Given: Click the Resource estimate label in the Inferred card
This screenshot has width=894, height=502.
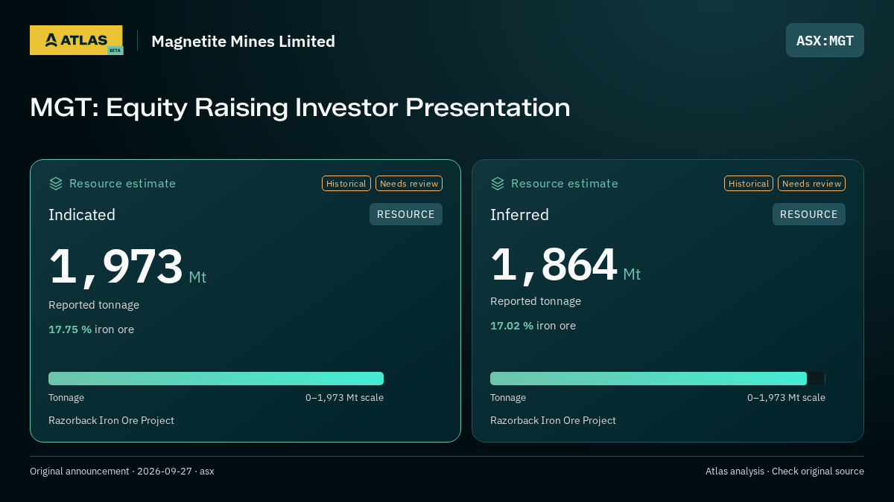Looking at the screenshot, I should [564, 183].
